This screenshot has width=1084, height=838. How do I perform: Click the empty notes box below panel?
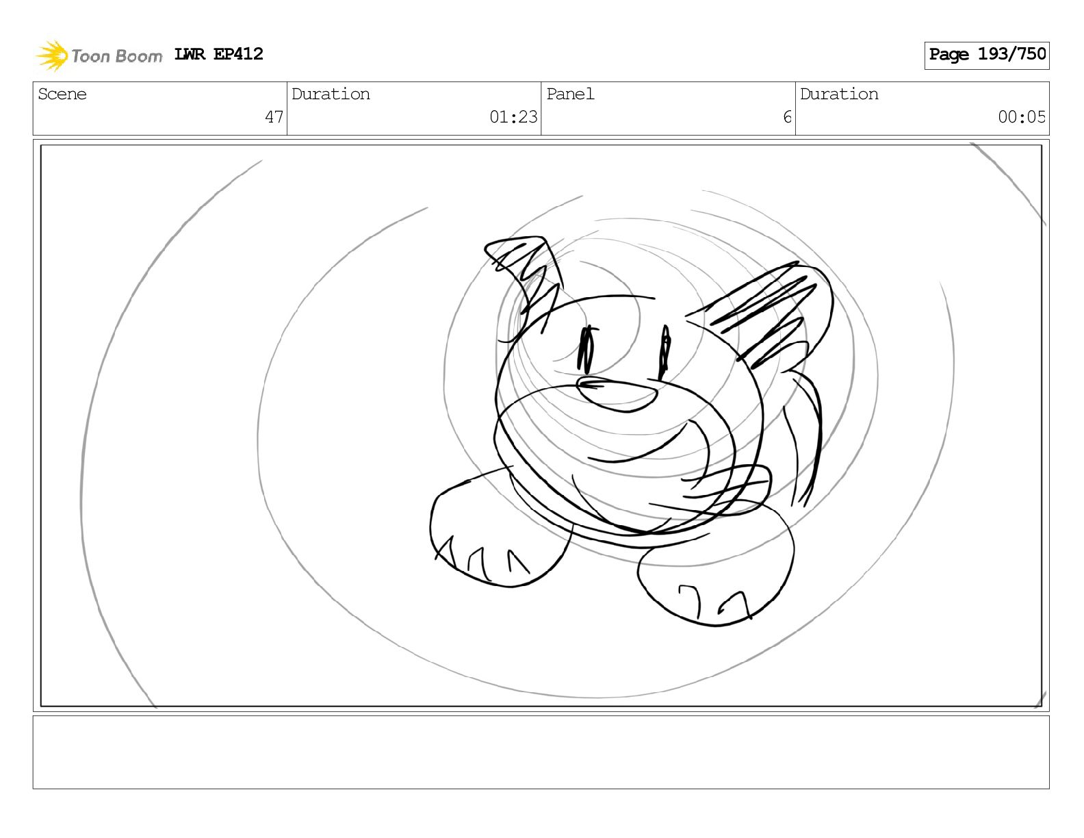[541, 752]
